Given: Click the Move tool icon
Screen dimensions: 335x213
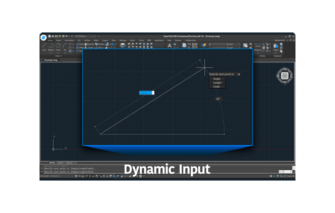Looking at the screenshot, I should (77, 51).
